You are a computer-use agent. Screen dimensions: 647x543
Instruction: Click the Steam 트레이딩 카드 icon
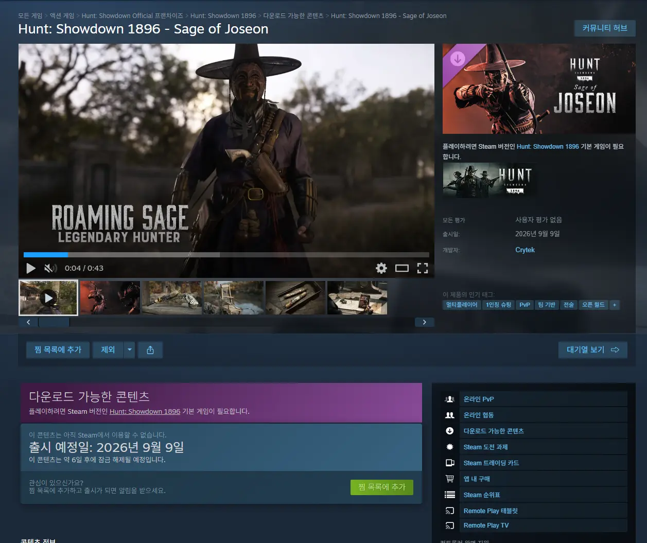[450, 463]
